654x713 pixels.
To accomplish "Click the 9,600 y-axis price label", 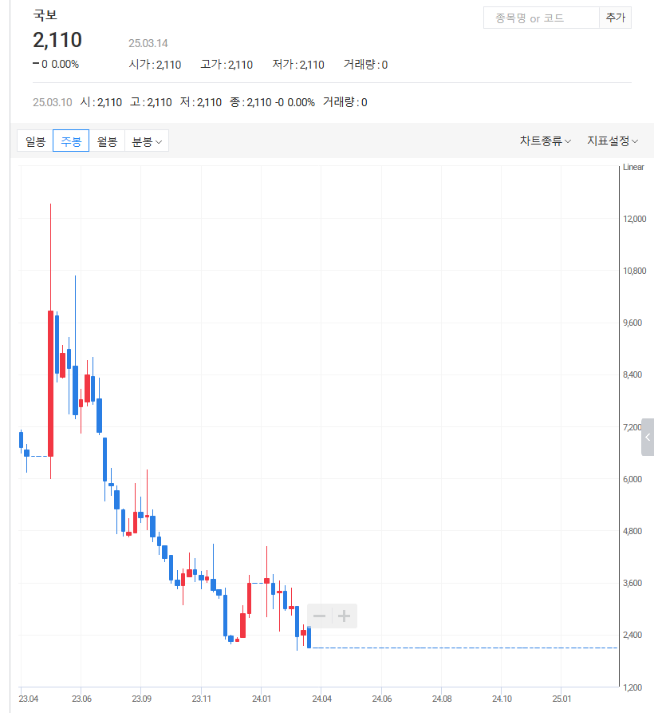I will [632, 323].
